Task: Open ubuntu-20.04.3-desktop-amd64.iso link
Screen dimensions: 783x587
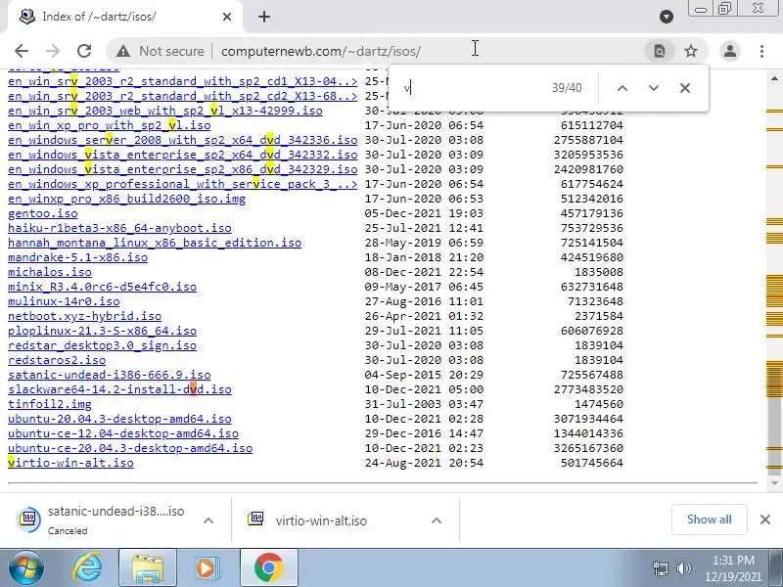Action: coord(119,419)
